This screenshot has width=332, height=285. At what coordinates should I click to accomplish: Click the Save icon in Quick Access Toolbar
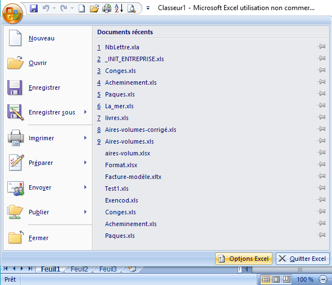(x=34, y=8)
